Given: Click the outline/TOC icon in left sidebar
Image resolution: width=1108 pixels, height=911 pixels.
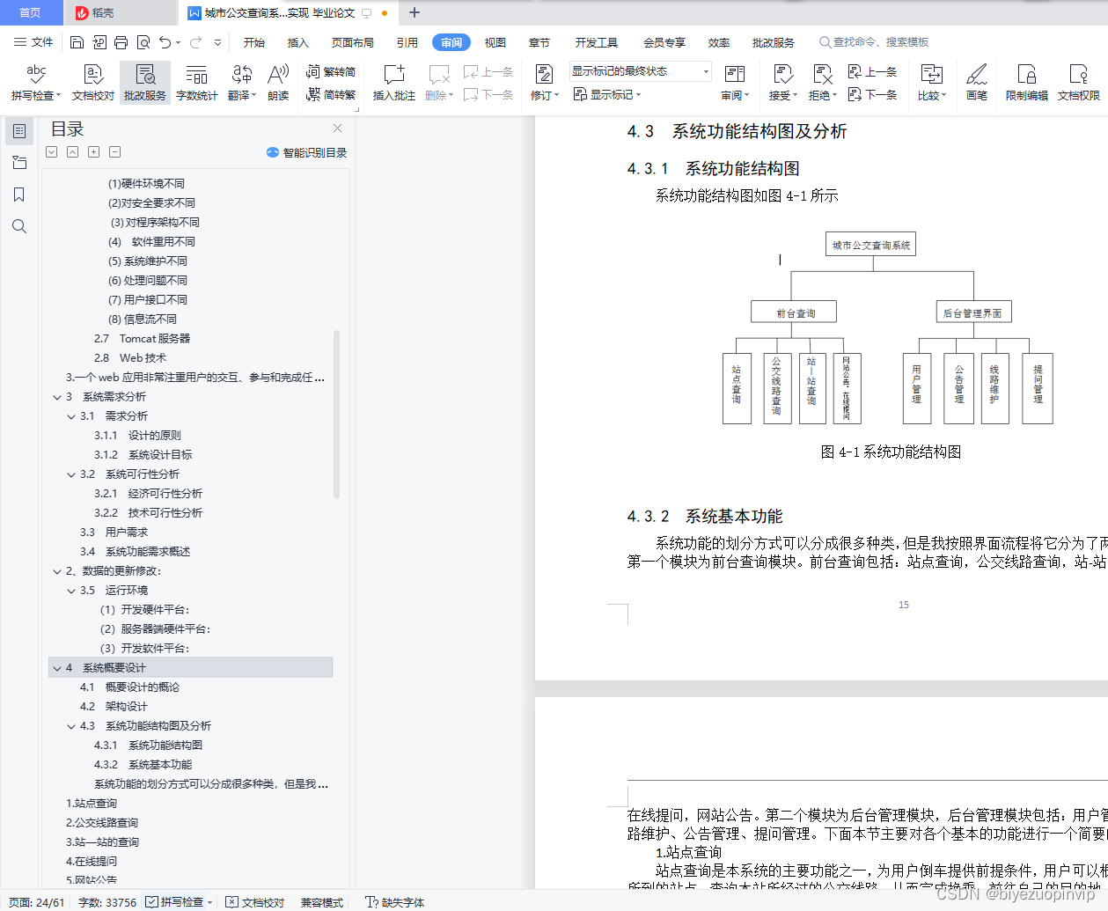Looking at the screenshot, I should tap(19, 131).
